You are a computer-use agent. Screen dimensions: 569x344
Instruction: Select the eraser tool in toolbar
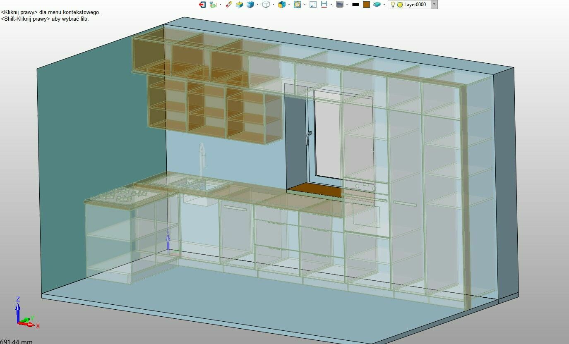coord(229,5)
